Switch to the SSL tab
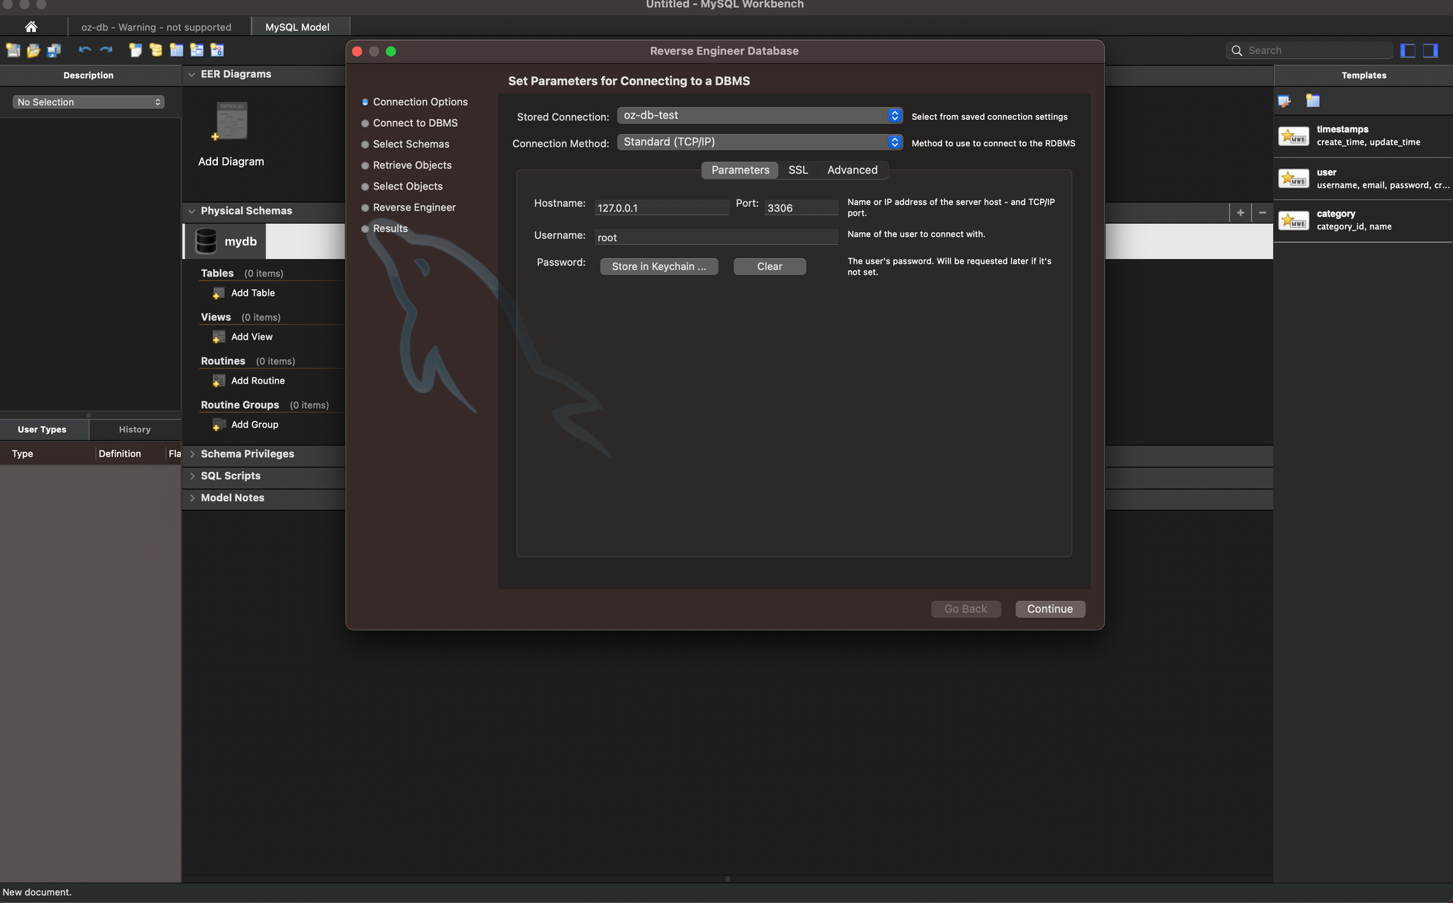Viewport: 1453px width, 903px height. click(797, 170)
